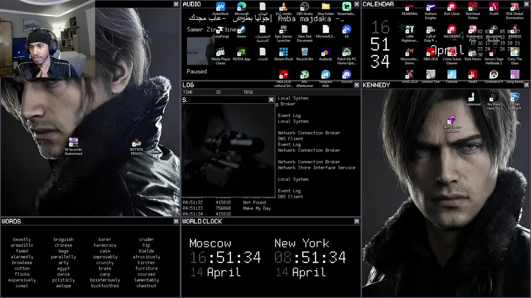Launch the FiveM shortcut
The width and height of the screenshot is (531, 298).
[494, 9]
